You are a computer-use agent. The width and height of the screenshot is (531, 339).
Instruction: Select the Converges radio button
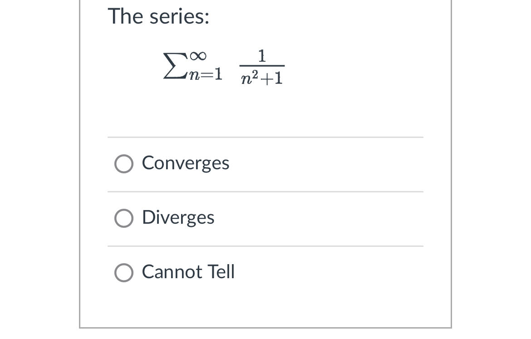click(x=123, y=164)
